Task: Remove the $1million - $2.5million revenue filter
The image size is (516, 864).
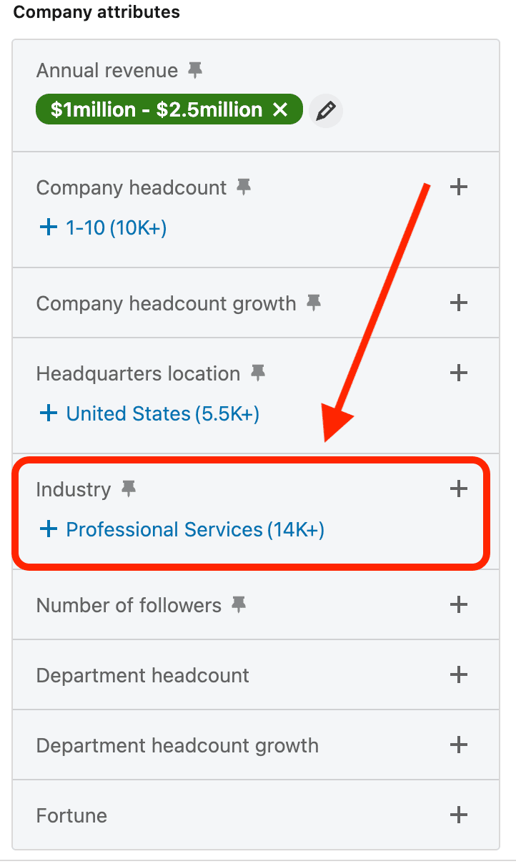Action: pyautogui.click(x=280, y=110)
